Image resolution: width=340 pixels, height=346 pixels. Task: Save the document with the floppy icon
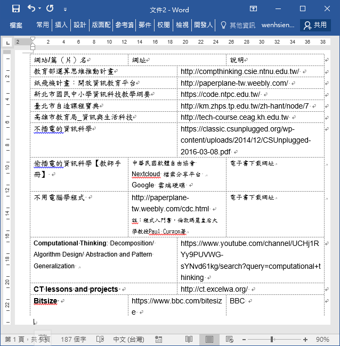click(x=16, y=9)
